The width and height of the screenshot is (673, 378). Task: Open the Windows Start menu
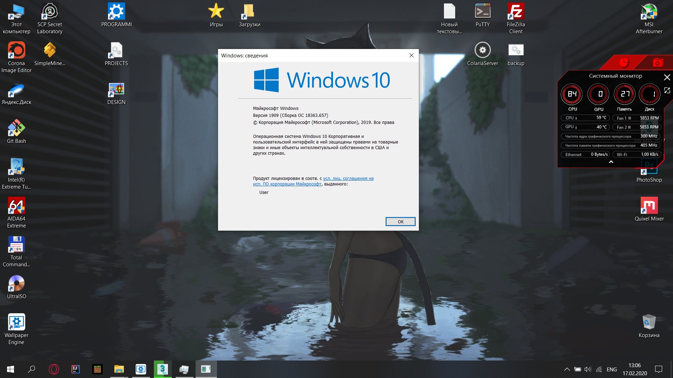(x=11, y=369)
